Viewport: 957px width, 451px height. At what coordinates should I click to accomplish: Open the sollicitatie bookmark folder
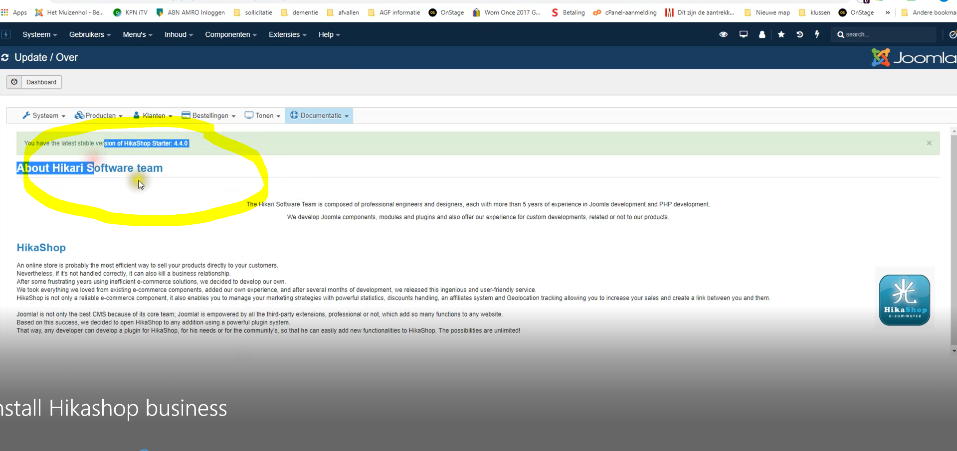coord(253,12)
